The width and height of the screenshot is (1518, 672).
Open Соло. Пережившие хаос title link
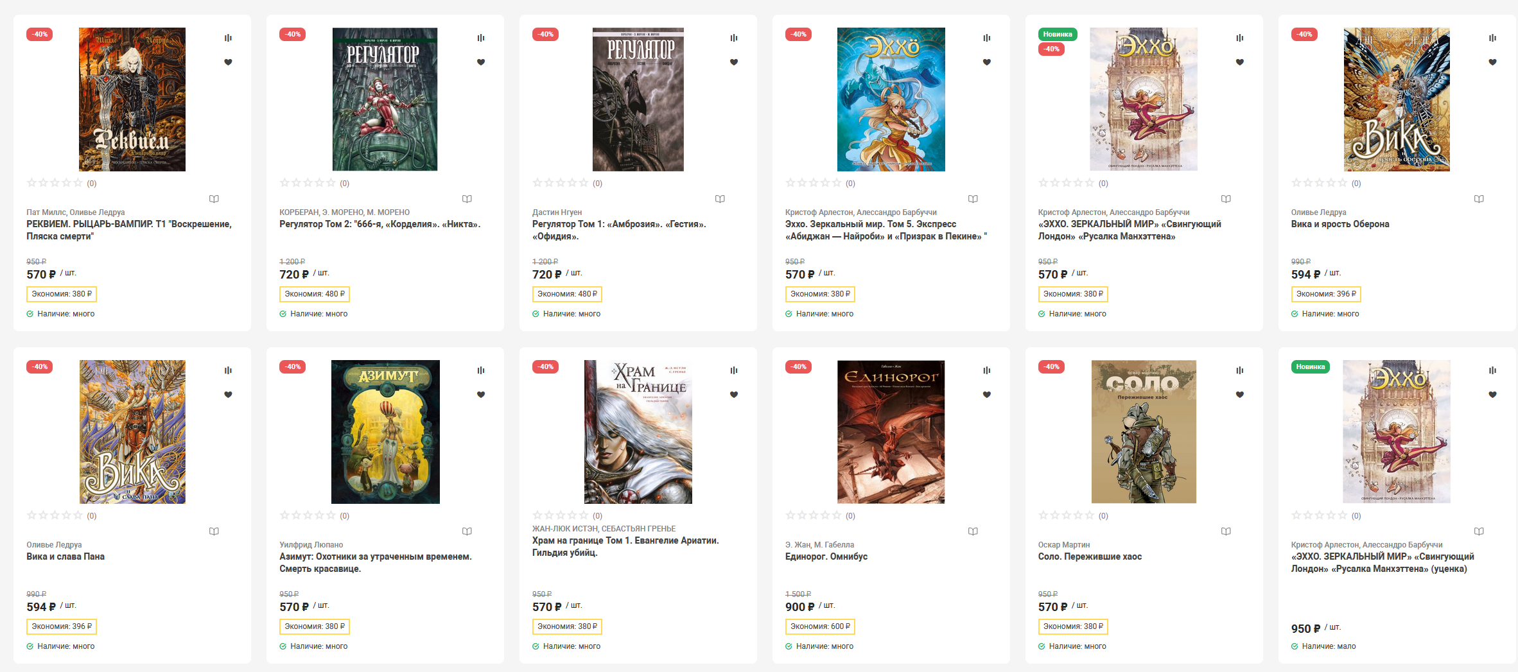coord(1090,556)
